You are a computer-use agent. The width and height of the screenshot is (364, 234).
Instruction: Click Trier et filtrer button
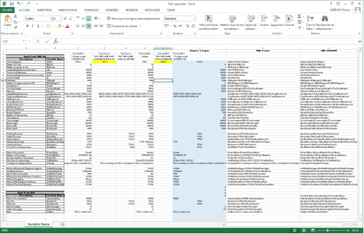310,23
